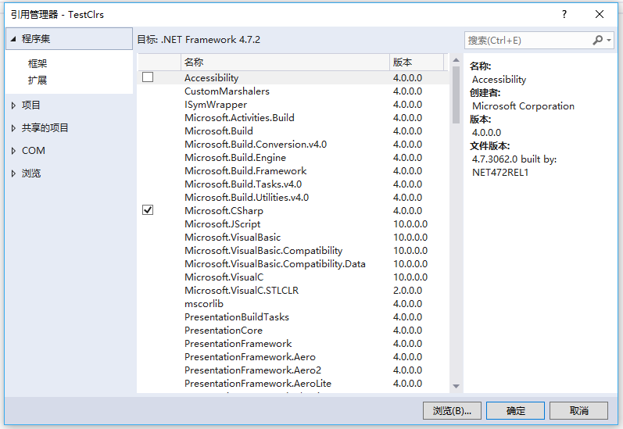Click the 确定 button

click(x=515, y=411)
